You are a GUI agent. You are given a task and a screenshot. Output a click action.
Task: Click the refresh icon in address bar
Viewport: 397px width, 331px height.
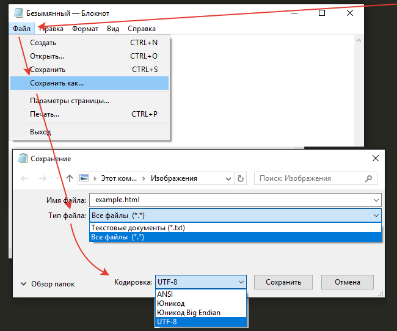point(240,178)
